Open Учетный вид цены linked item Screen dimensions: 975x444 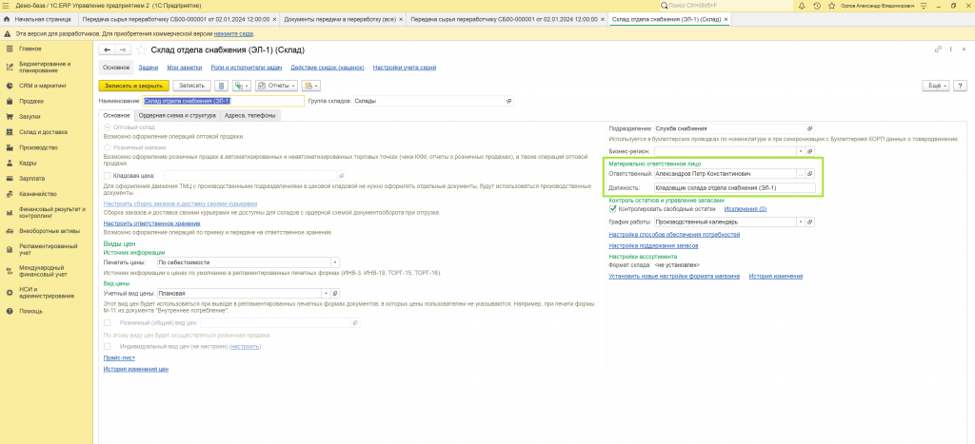(335, 293)
